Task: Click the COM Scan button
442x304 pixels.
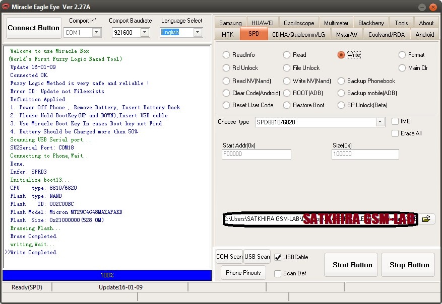Action: (x=229, y=256)
